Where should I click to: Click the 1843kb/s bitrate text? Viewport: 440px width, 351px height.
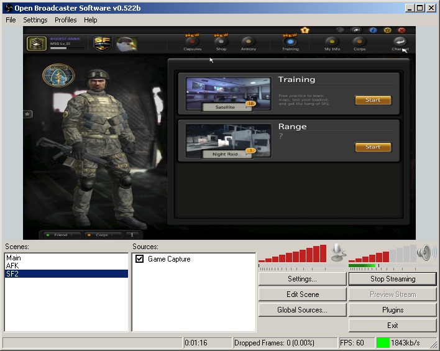coord(405,343)
